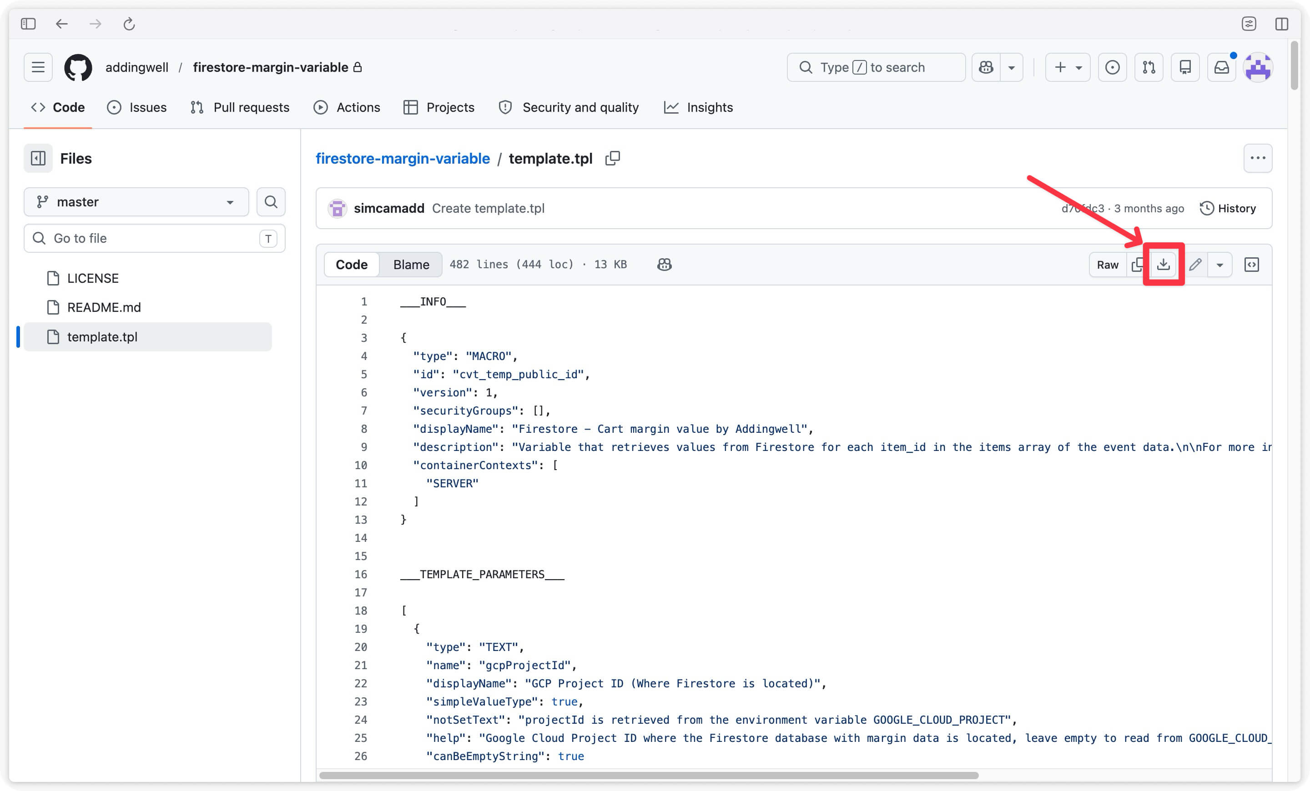The image size is (1310, 791).
Task: Open the Raw file view
Action: click(1108, 265)
